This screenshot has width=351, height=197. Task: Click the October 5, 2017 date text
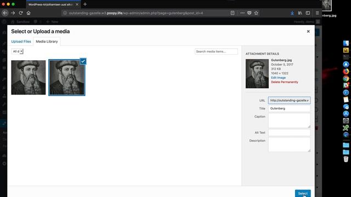coord(282,65)
